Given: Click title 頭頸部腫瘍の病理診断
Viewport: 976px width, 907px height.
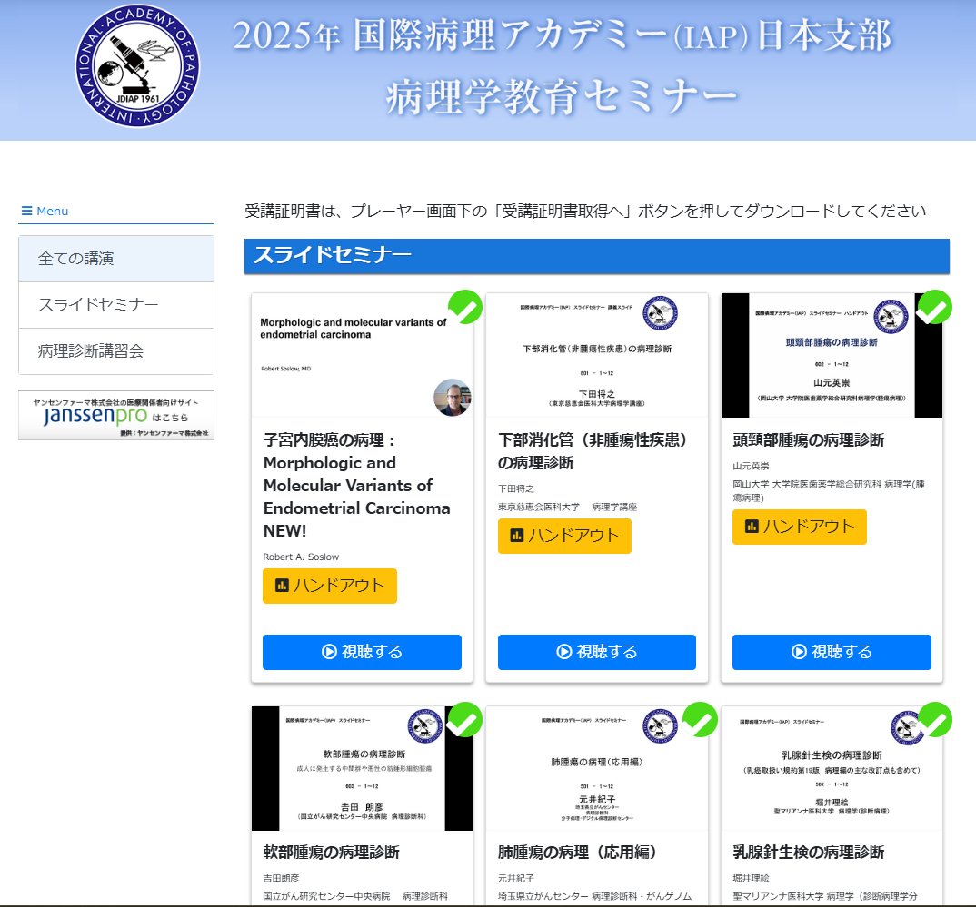Looking at the screenshot, I should click(x=809, y=440).
